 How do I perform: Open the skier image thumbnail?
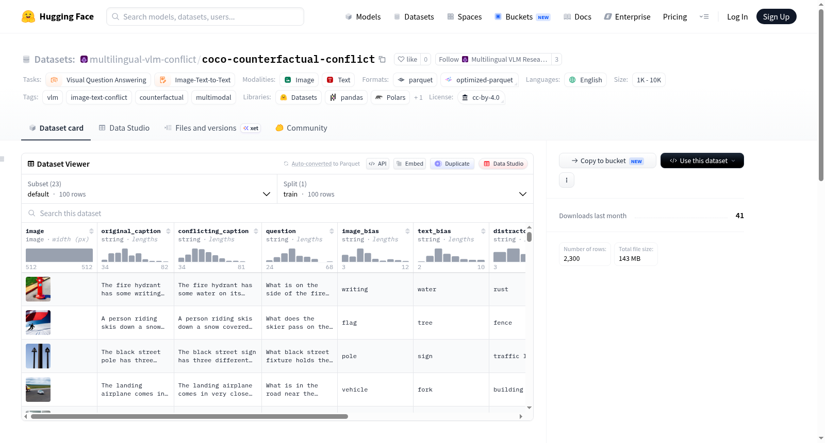click(38, 323)
